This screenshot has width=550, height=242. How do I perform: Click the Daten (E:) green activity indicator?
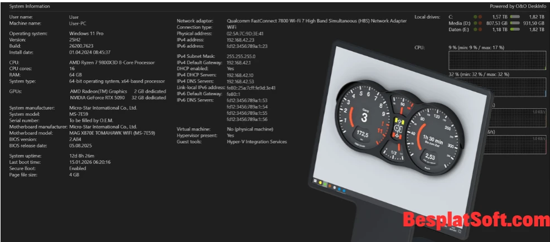click(x=475, y=30)
